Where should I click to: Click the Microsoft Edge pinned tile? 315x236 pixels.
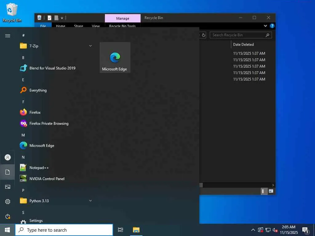(115, 57)
